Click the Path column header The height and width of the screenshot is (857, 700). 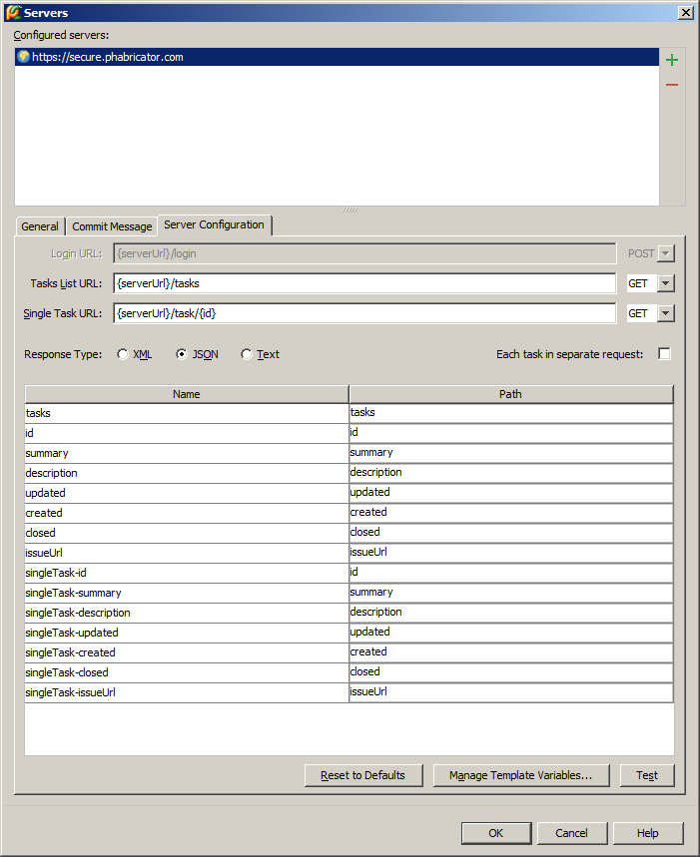511,394
